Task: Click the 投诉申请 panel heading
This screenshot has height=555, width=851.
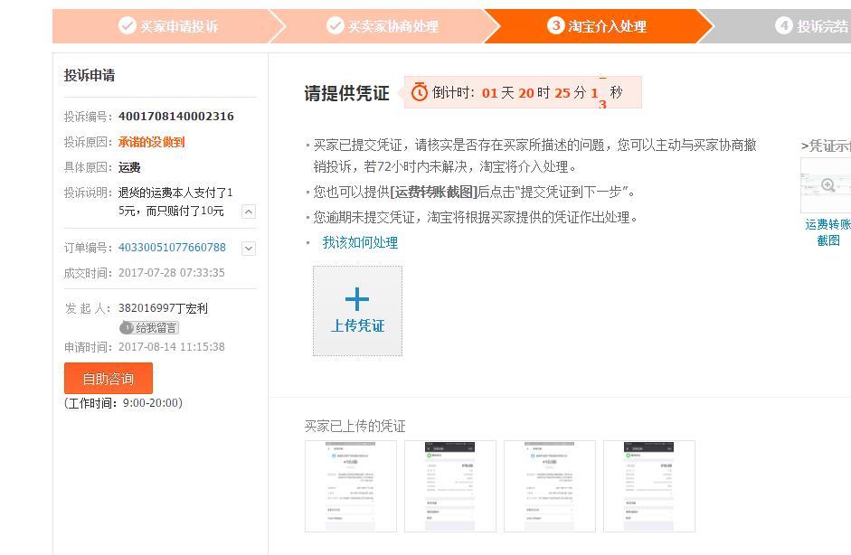Action: [x=90, y=75]
